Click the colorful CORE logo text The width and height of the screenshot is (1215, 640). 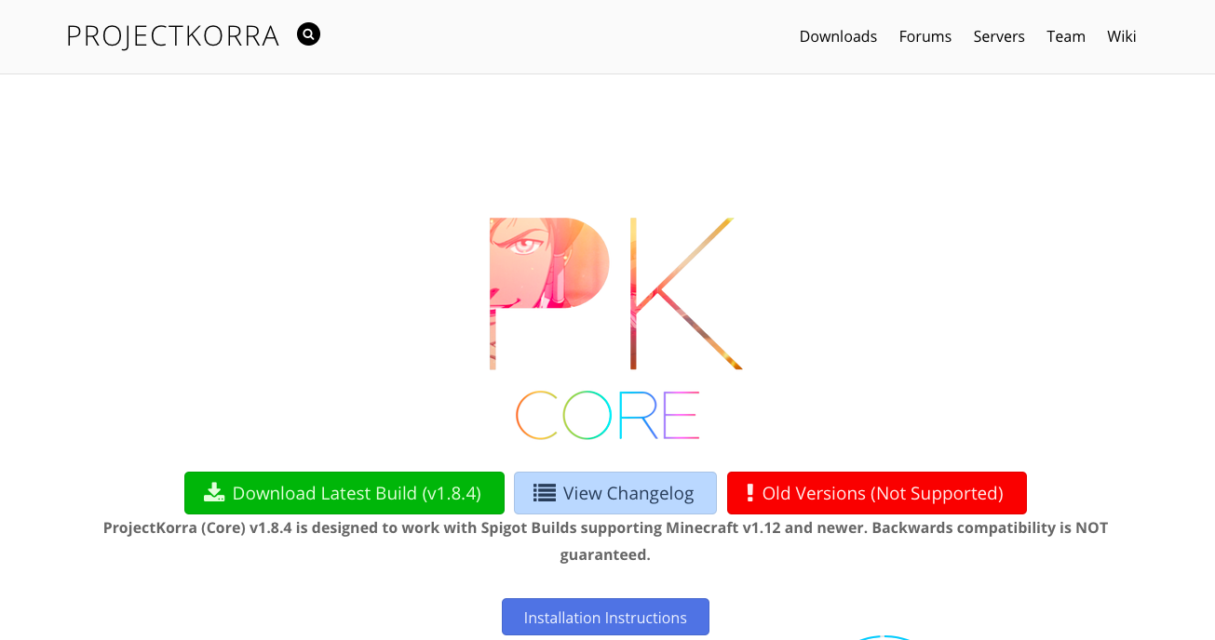[x=607, y=415]
